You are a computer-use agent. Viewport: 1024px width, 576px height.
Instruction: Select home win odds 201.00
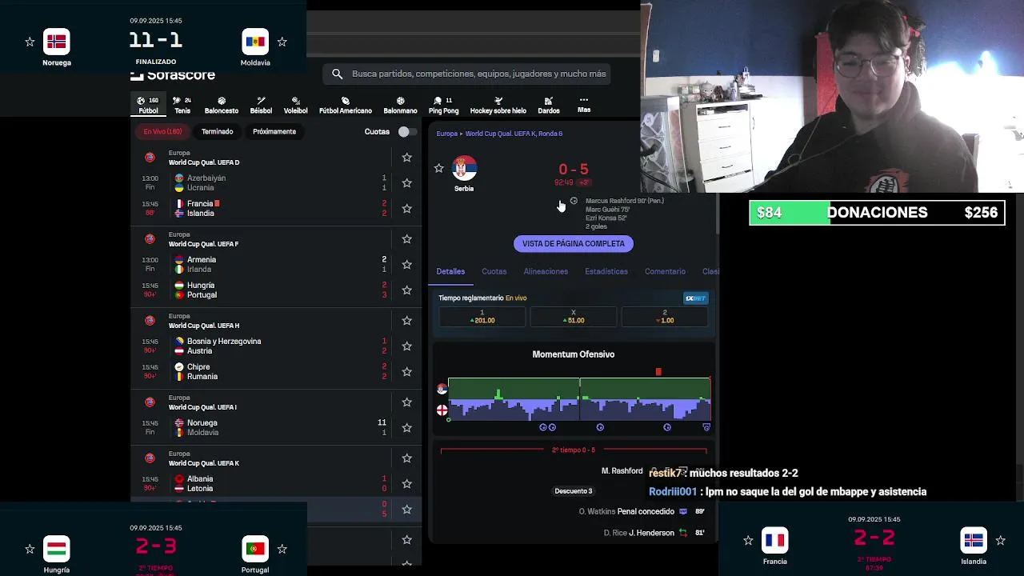click(x=482, y=317)
